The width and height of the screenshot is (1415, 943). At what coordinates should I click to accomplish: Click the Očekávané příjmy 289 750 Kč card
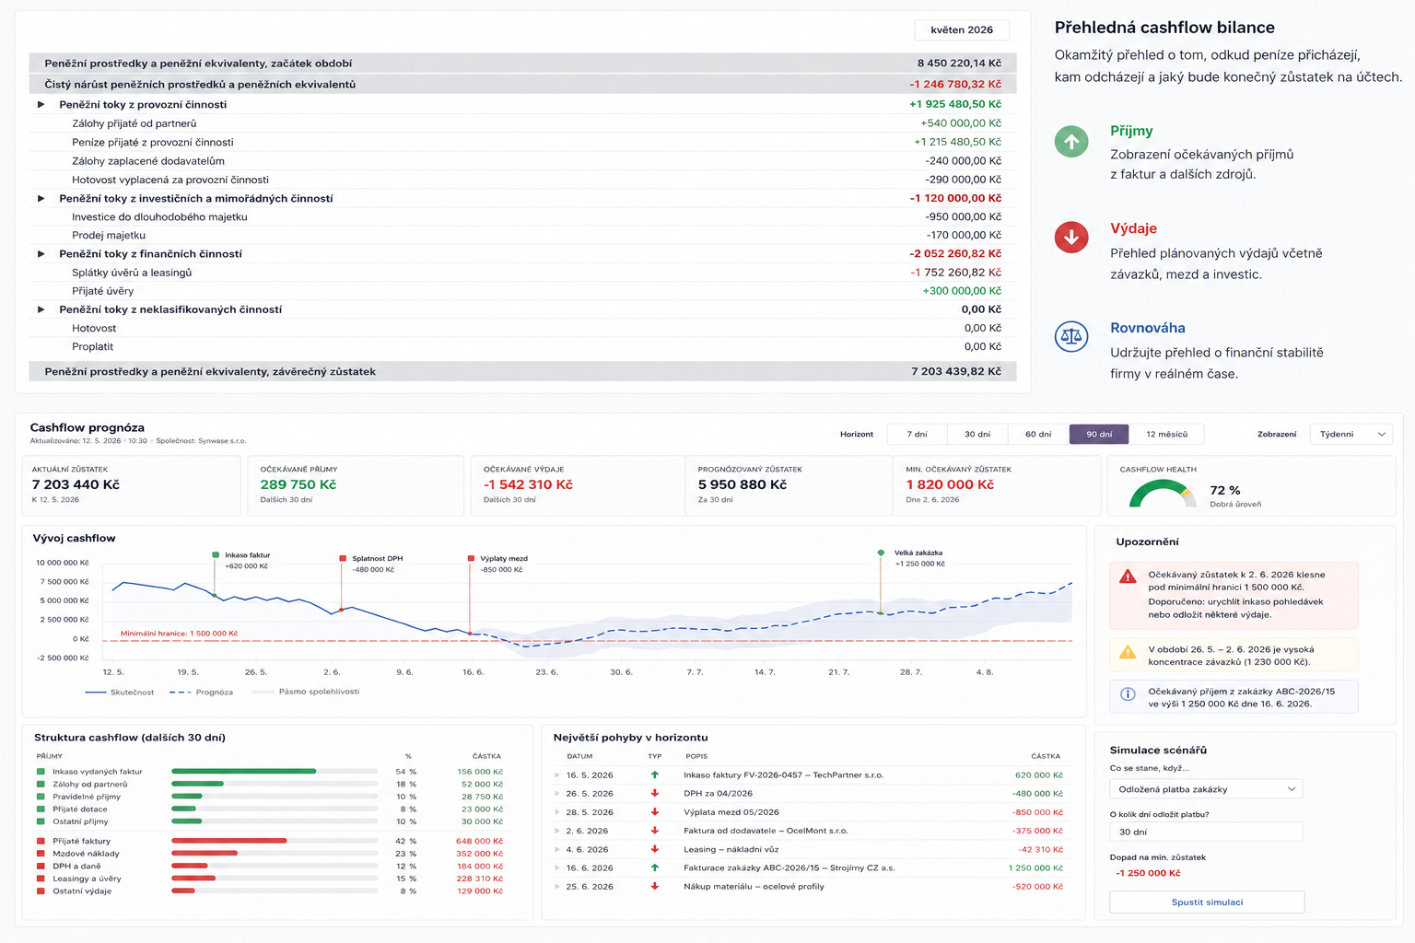356,485
